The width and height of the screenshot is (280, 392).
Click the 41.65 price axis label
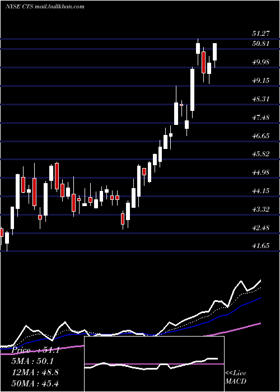tap(261, 246)
